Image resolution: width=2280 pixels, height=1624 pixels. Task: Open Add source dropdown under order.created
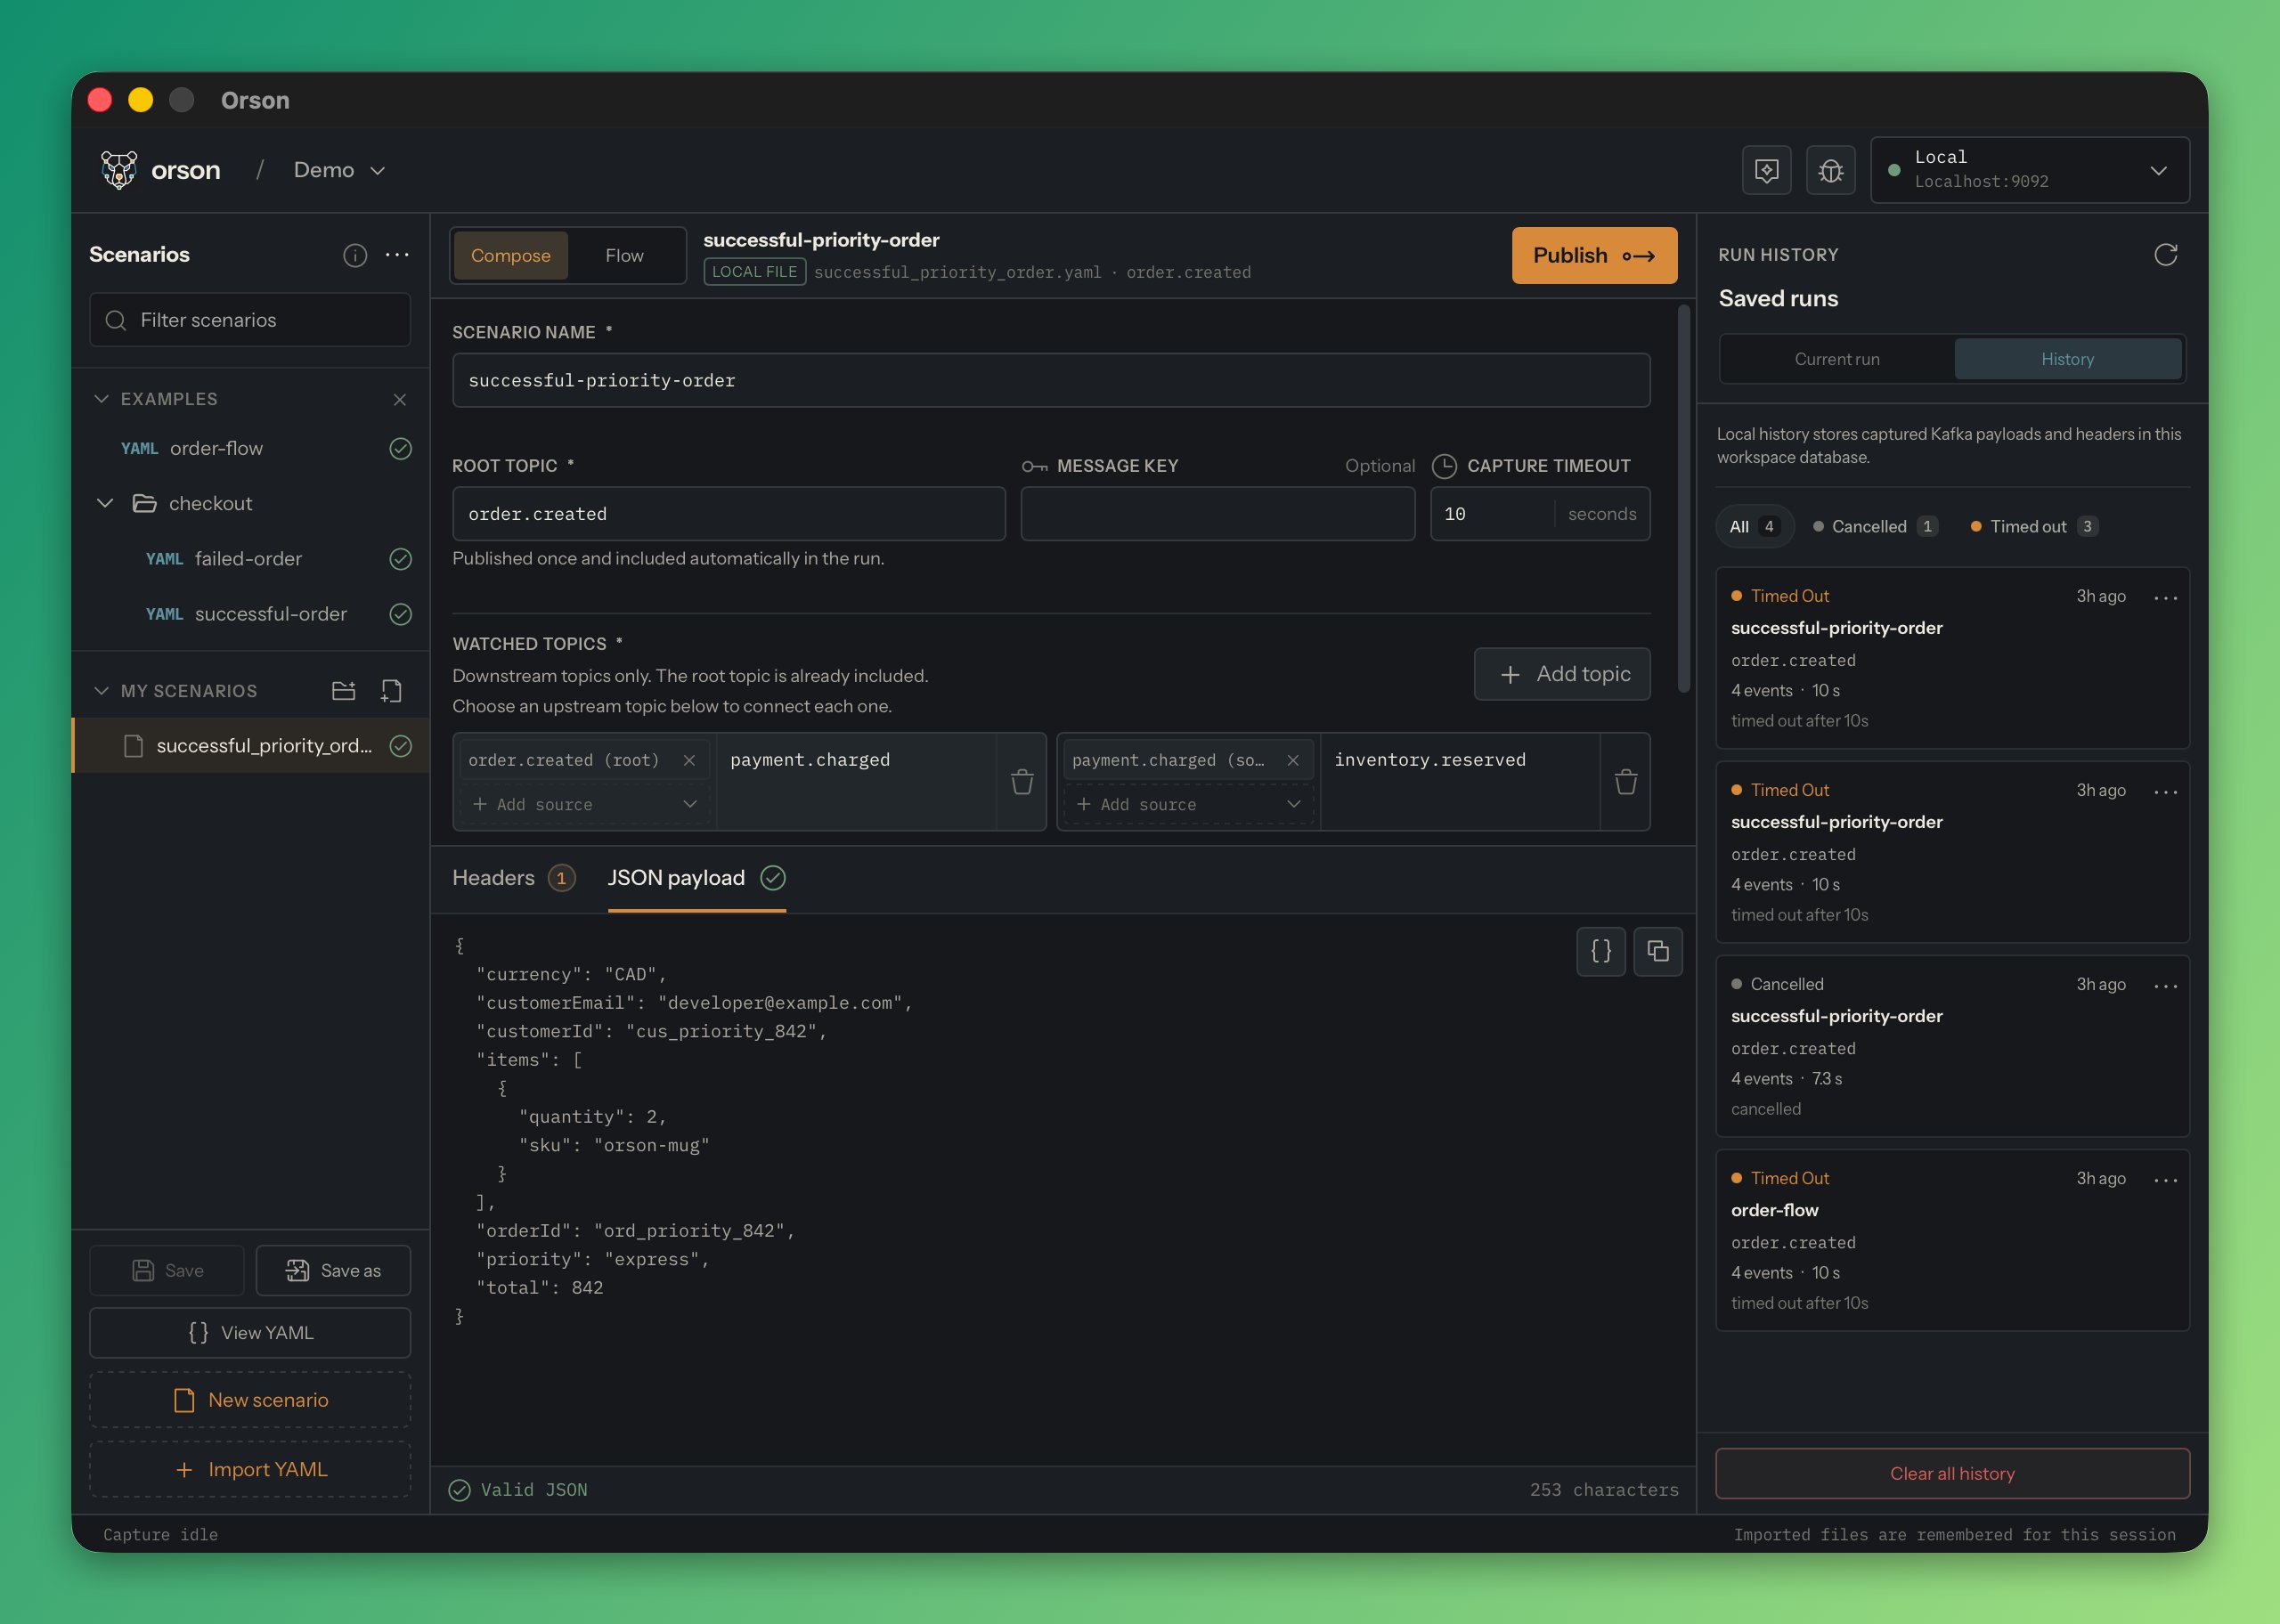pyautogui.click(x=585, y=805)
